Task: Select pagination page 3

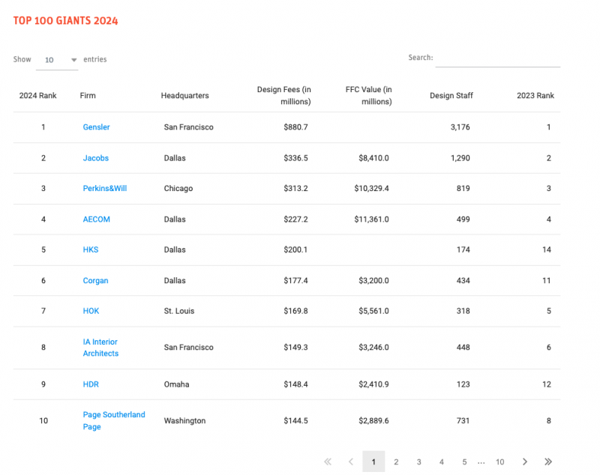Action: [x=419, y=462]
